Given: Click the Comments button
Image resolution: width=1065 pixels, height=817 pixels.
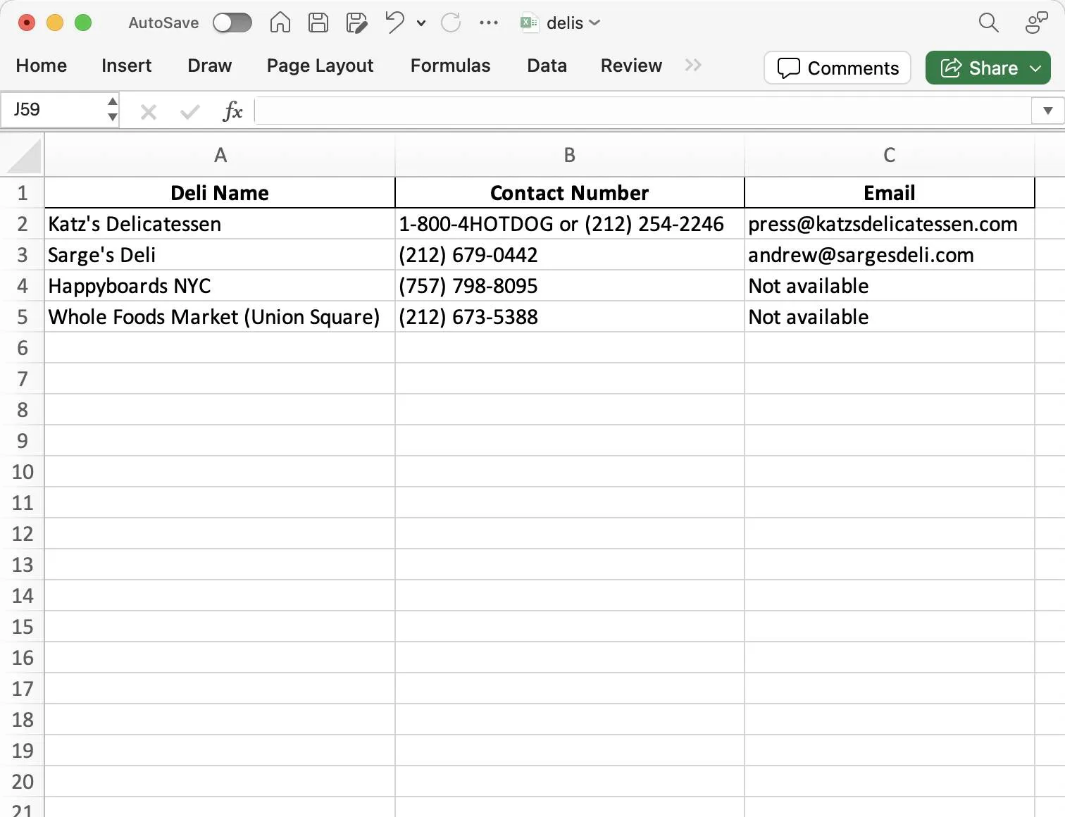Looking at the screenshot, I should pyautogui.click(x=837, y=68).
